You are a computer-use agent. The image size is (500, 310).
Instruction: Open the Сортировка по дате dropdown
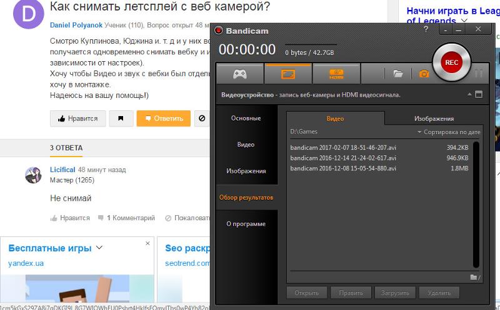pos(449,132)
